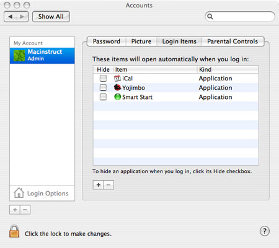279x248 pixels.
Task: Click the Application kind for iCal
Action: pos(215,79)
